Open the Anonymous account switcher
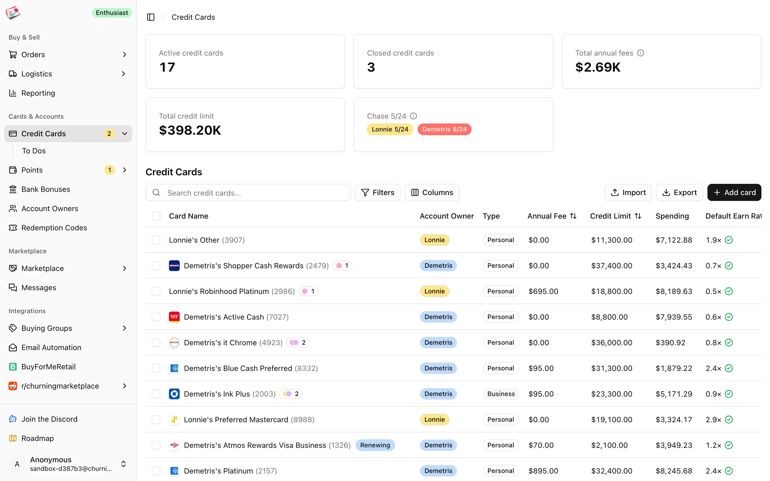Image resolution: width=770 pixels, height=481 pixels. coord(68,464)
